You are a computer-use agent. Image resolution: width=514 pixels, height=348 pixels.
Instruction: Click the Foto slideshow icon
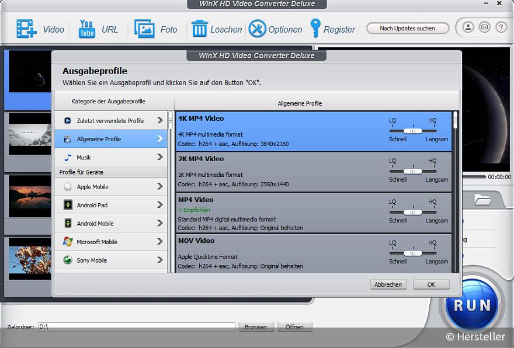144,29
